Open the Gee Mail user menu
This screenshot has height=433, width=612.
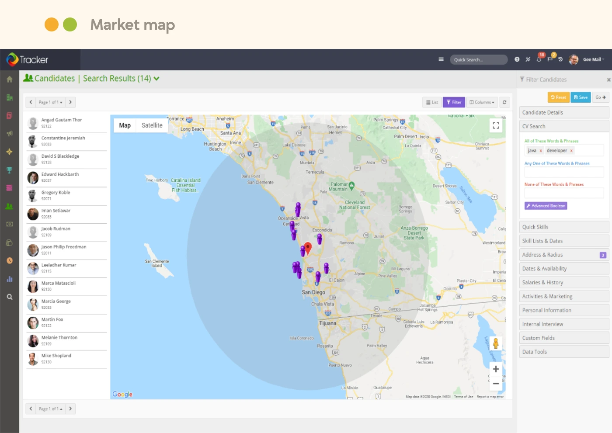594,59
